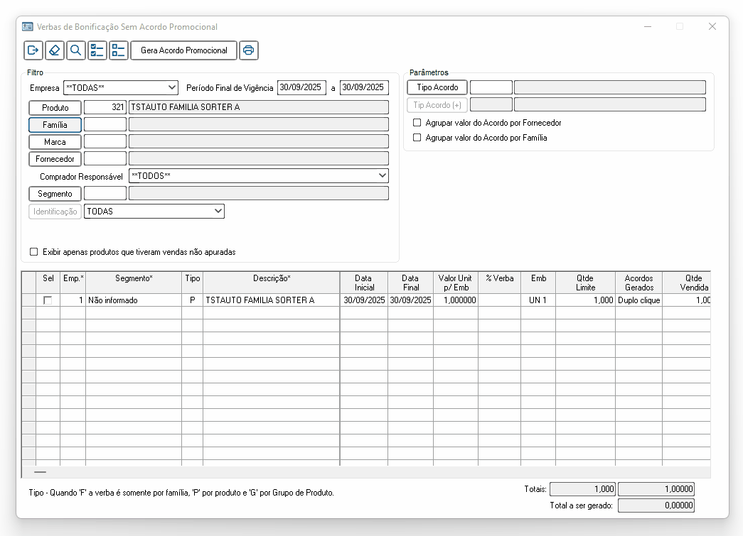Click the Acordos Gerados column header

[638, 283]
